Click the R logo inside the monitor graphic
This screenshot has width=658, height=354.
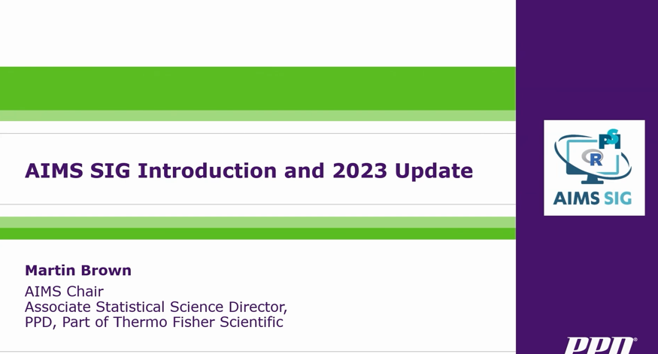[x=596, y=159]
